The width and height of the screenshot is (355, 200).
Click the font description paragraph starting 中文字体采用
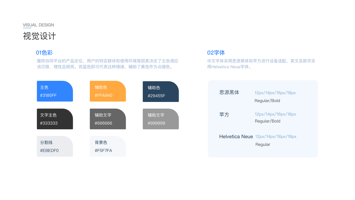tap(261, 64)
